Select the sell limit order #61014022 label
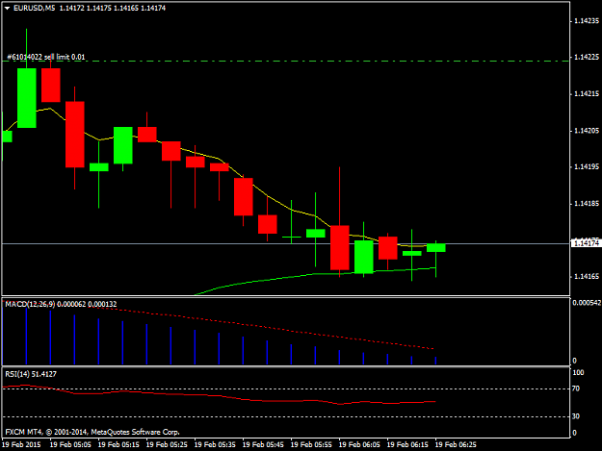The image size is (602, 451). (45, 57)
